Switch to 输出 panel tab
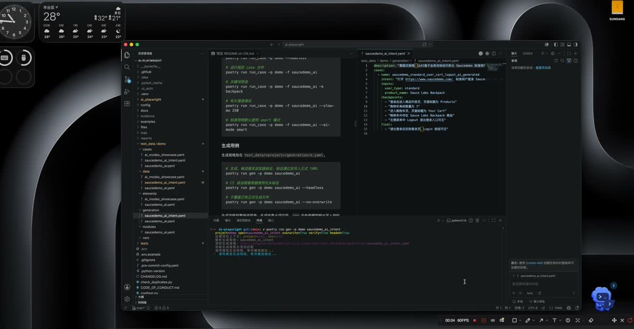Screen dimensions: 634x329 click(228, 220)
